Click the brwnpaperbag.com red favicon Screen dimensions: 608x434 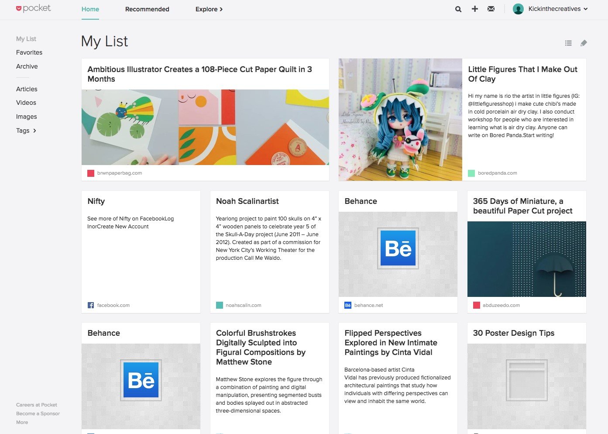tap(91, 173)
